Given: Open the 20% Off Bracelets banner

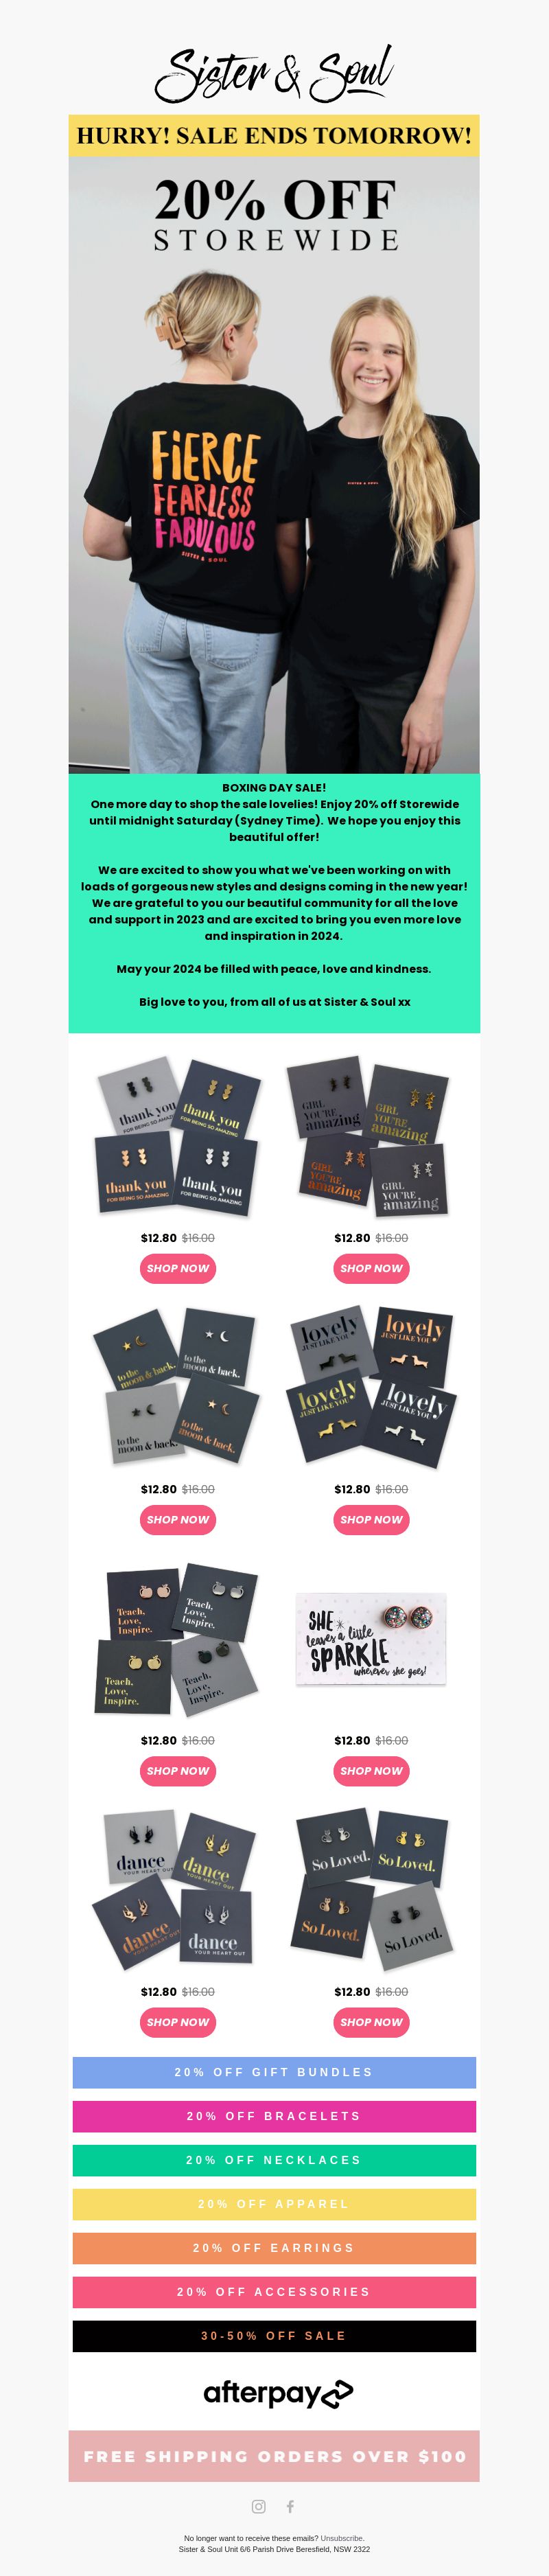Looking at the screenshot, I should 274,2116.
